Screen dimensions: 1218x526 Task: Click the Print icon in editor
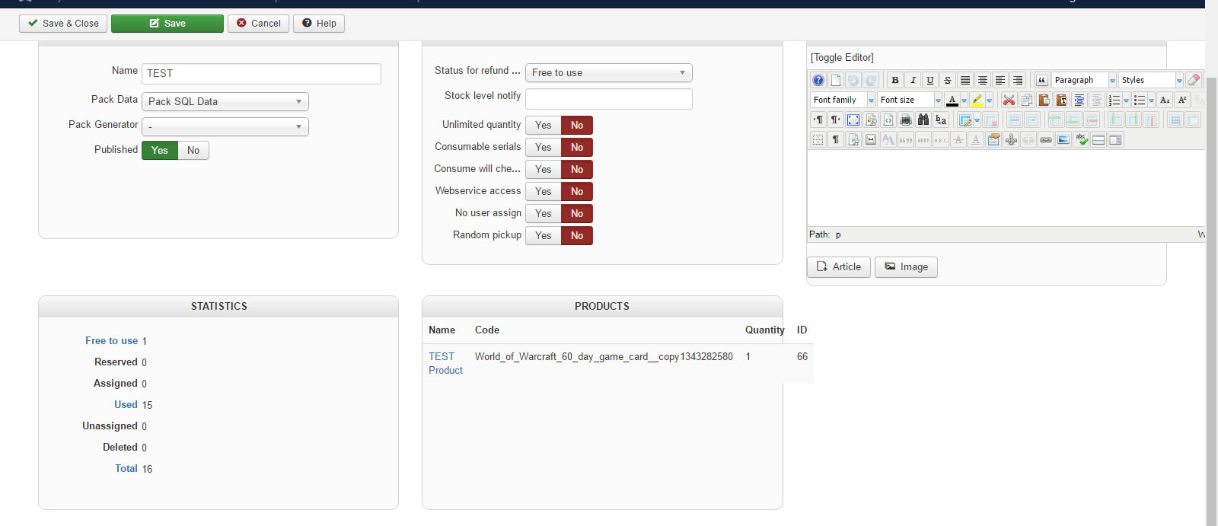pyautogui.click(x=906, y=120)
